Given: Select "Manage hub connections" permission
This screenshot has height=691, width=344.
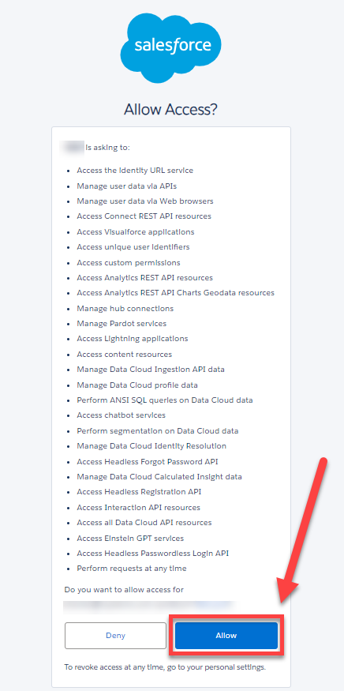Looking at the screenshot, I should [x=125, y=309].
